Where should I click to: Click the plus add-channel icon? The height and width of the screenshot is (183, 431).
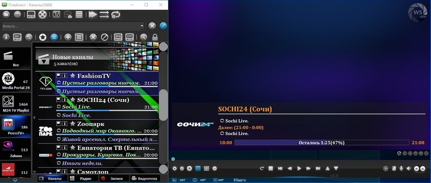tap(68, 37)
